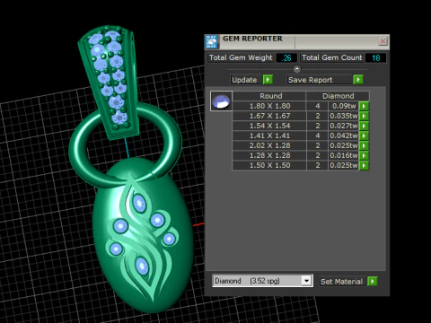Click green arrow for 1.67 X 1.67 row
This screenshot has height=323, width=431.
pos(364,116)
